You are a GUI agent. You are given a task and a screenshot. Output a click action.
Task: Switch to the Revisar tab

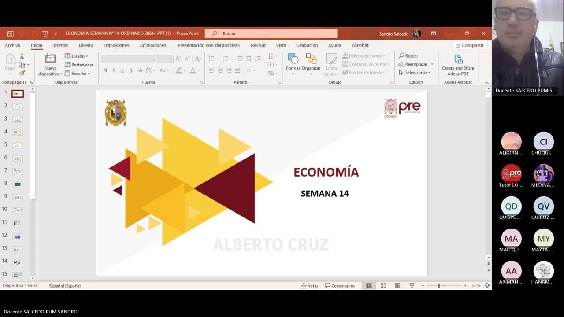(x=258, y=45)
